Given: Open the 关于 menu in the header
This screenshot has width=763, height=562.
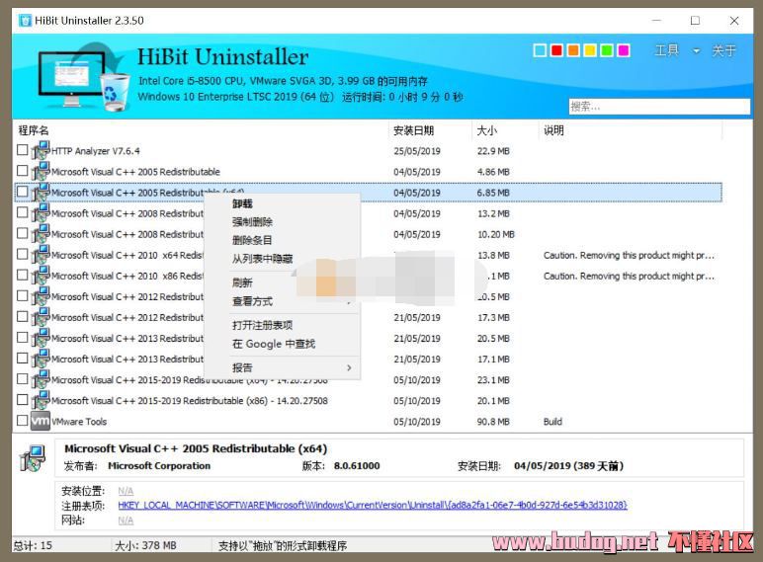Looking at the screenshot, I should coord(723,50).
